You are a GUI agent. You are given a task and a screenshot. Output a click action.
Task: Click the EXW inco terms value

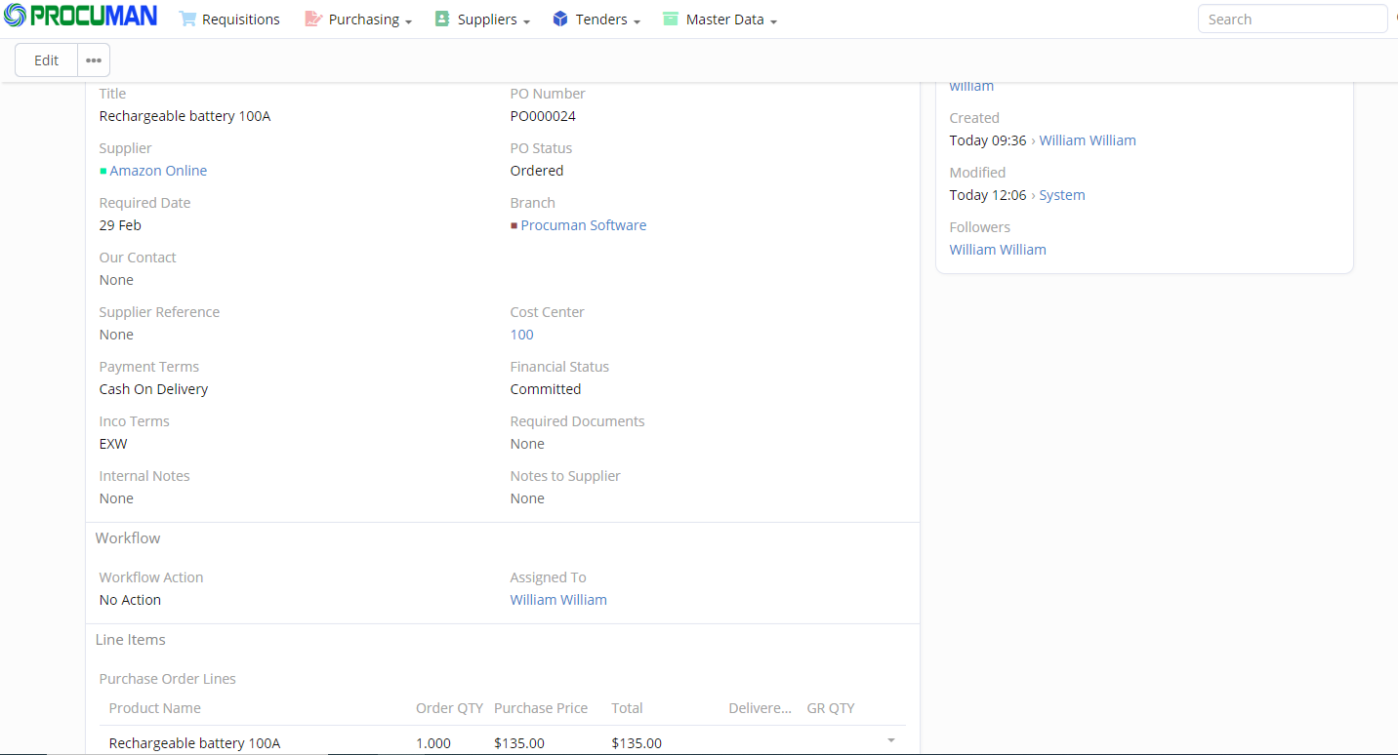point(113,444)
